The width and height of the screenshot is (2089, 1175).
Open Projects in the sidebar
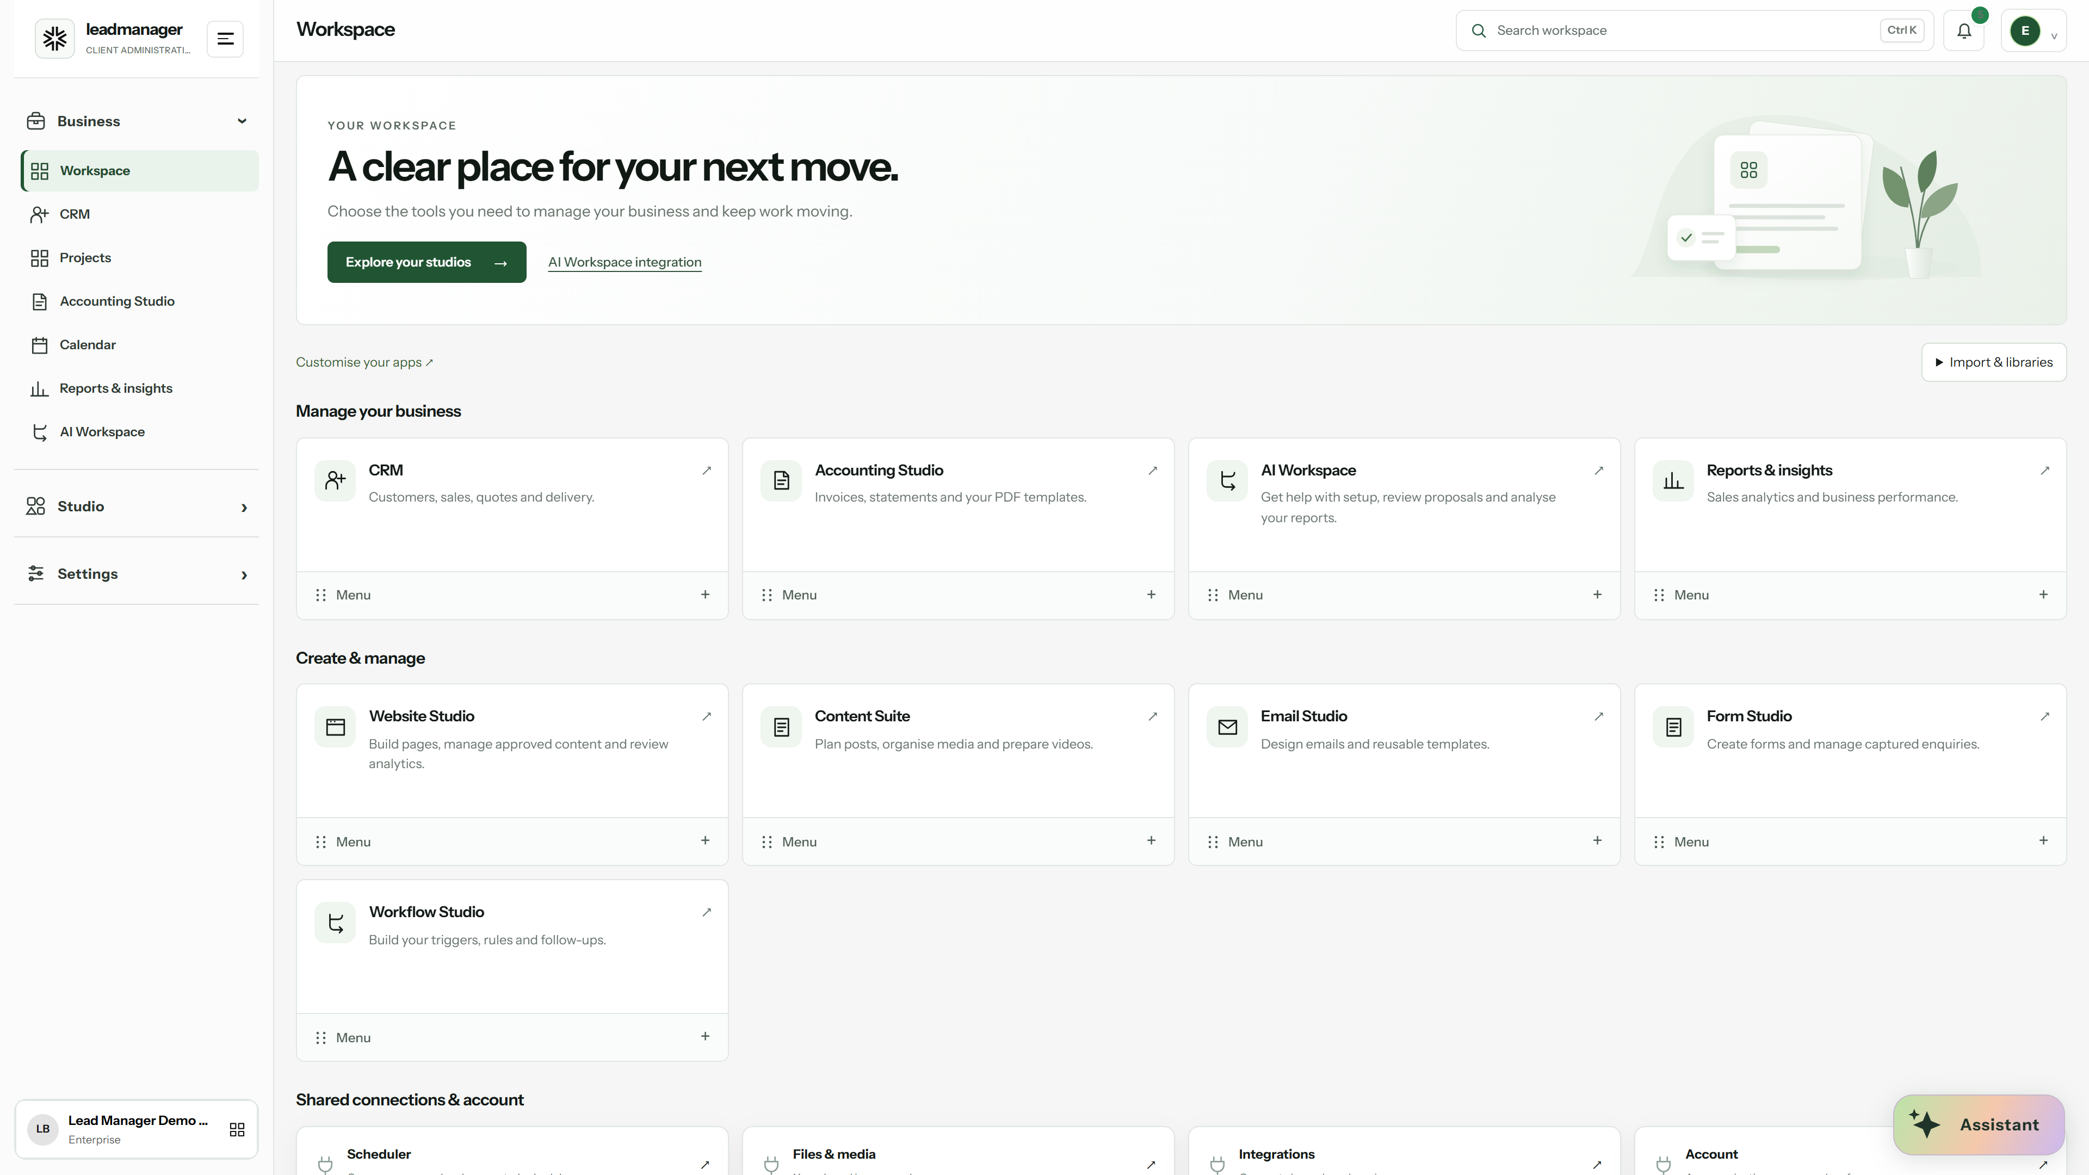pyautogui.click(x=139, y=258)
